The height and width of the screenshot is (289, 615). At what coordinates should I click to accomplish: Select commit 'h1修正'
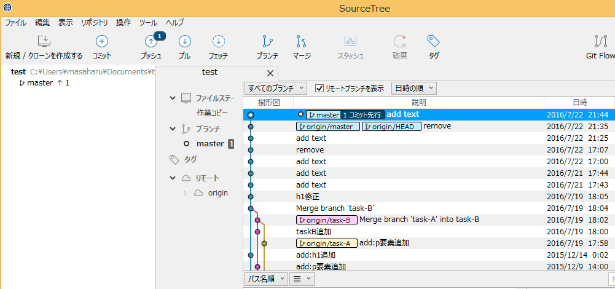click(x=429, y=197)
